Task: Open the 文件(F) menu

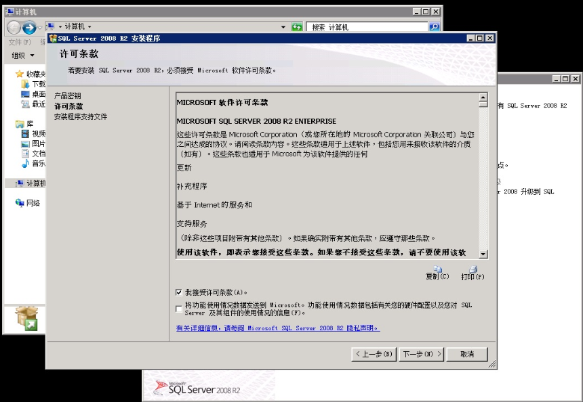Action: [20, 42]
